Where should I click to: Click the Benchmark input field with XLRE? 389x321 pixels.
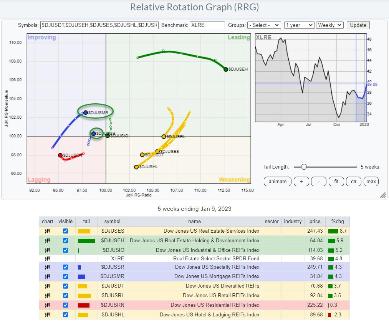coord(207,25)
